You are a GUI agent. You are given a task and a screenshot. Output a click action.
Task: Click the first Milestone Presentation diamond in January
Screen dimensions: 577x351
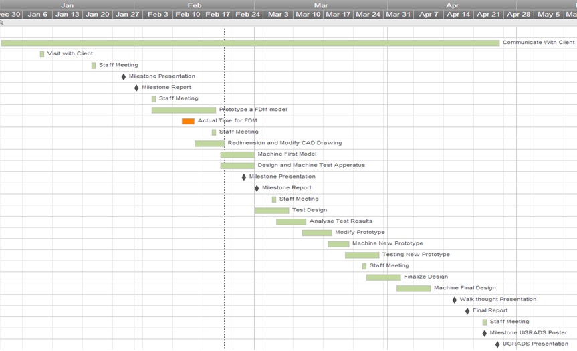(x=124, y=76)
